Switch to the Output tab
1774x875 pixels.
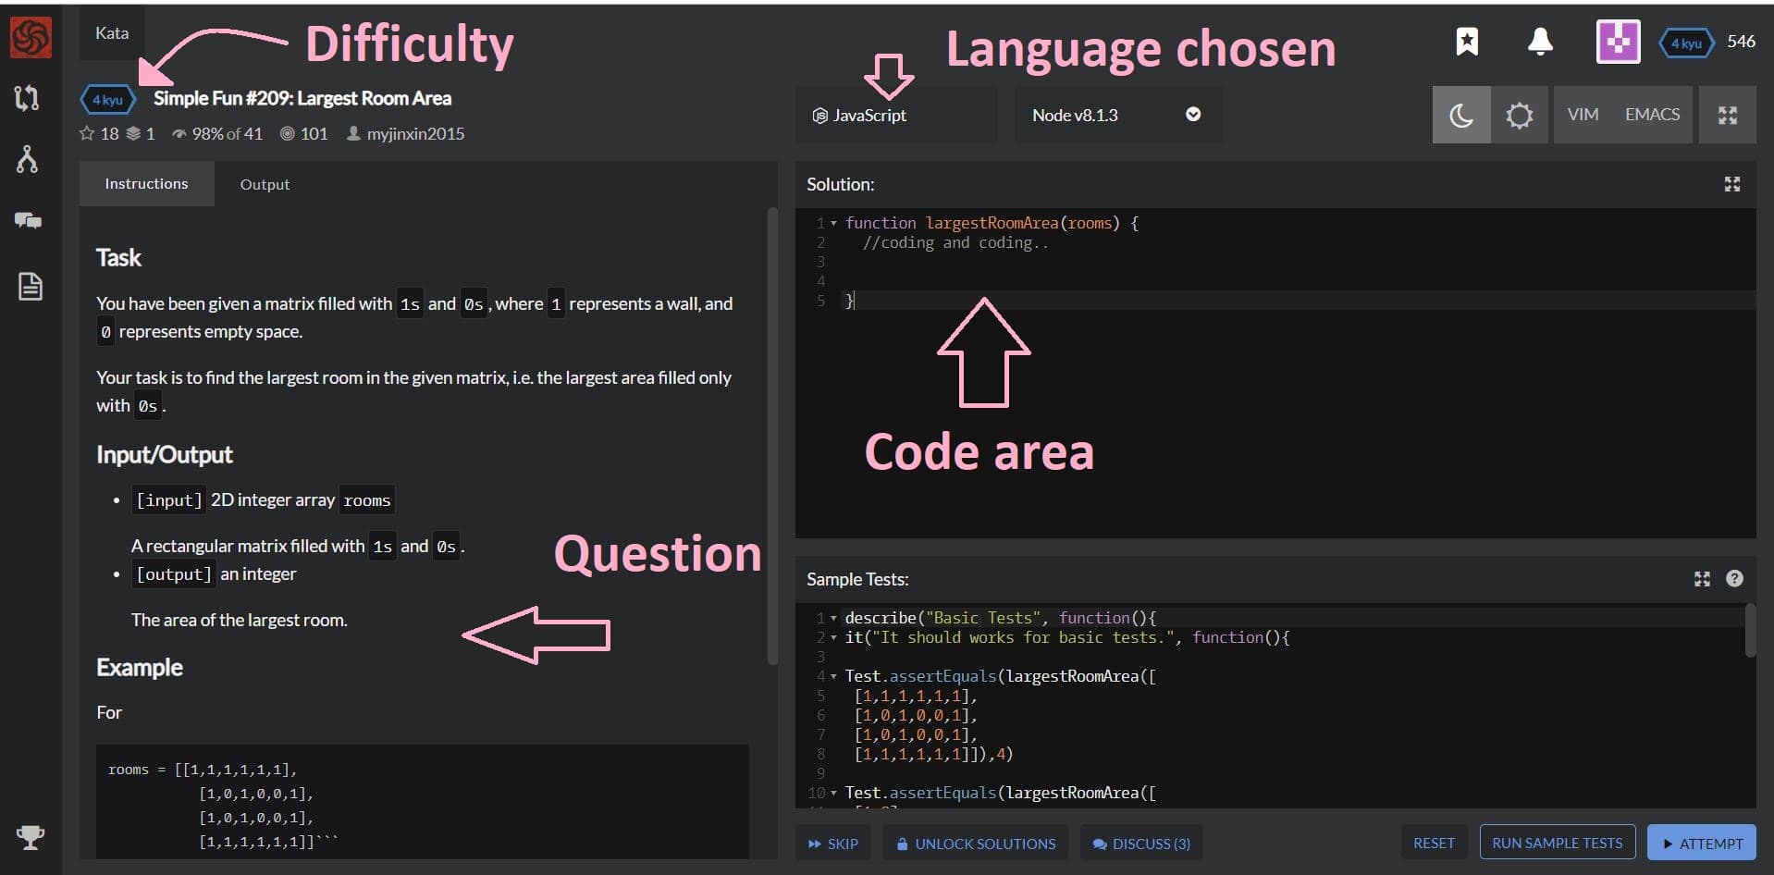pyautogui.click(x=265, y=184)
